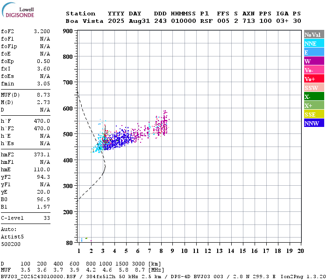
Task: Click the NNW blue legend swatch
Action: 314,123
